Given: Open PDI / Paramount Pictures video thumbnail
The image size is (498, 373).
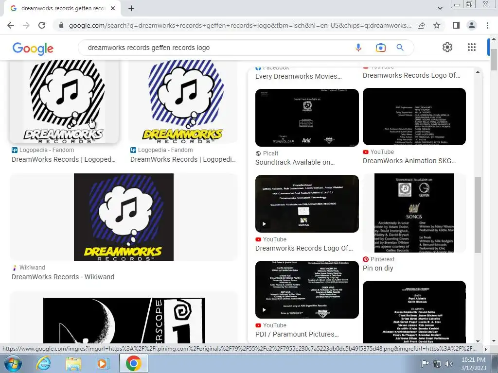Looking at the screenshot, I should pos(307,289).
